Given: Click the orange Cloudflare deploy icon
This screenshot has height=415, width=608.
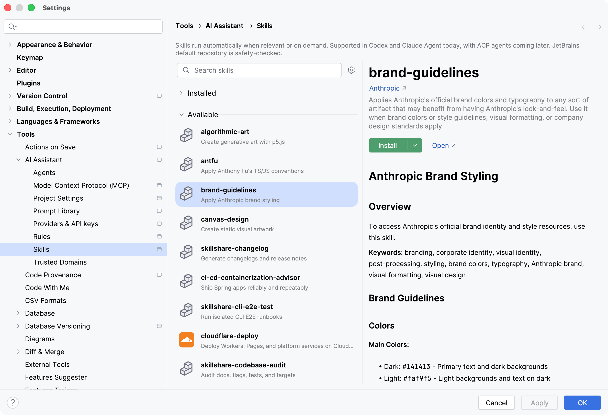Looking at the screenshot, I should [187, 340].
